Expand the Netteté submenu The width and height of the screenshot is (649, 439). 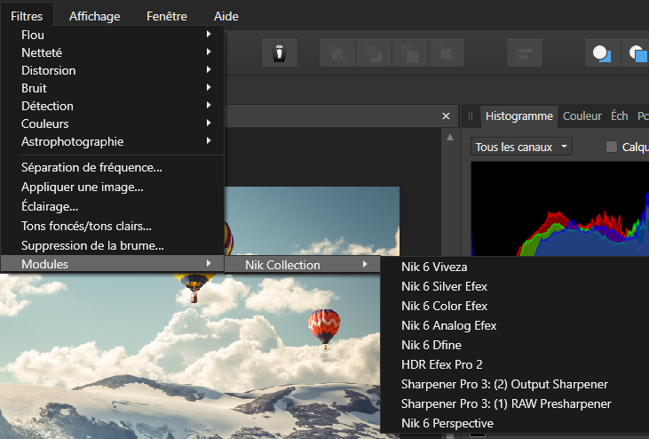coord(113,52)
